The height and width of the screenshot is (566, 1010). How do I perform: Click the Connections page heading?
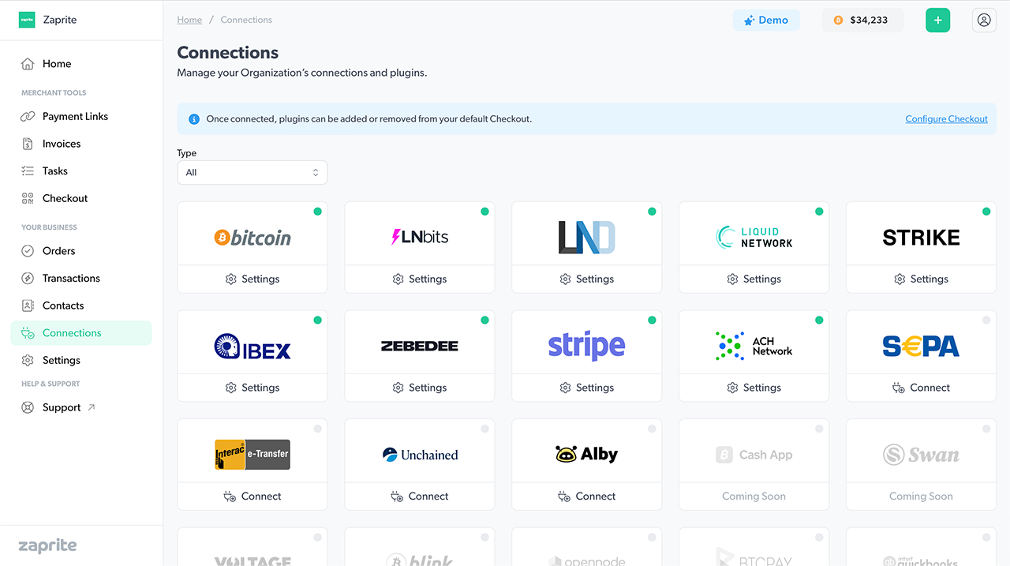(228, 53)
